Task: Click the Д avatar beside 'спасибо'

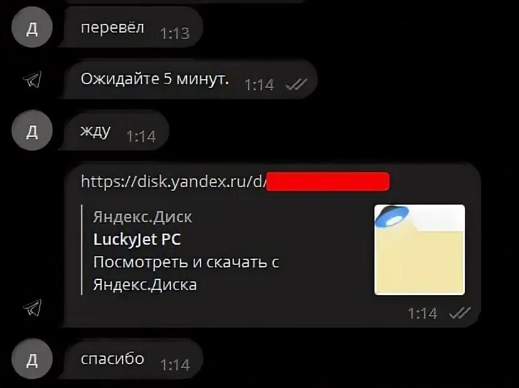Action: click(x=32, y=358)
